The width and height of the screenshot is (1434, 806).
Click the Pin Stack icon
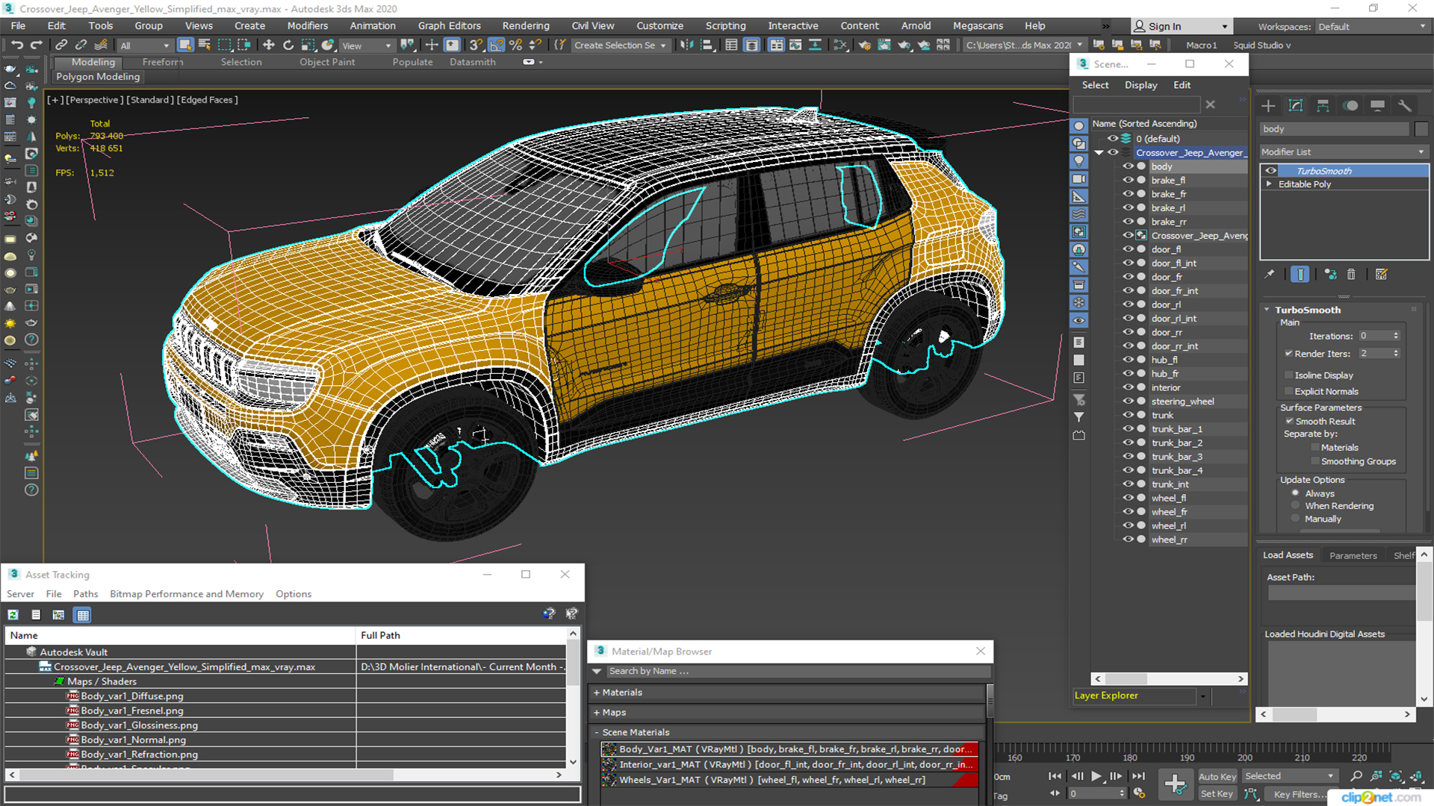[1270, 275]
